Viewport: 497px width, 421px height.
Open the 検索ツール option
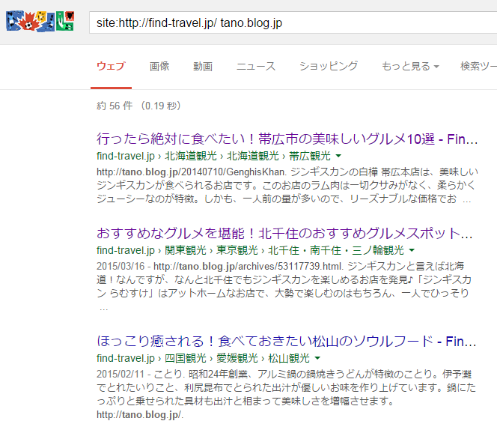pos(478,67)
